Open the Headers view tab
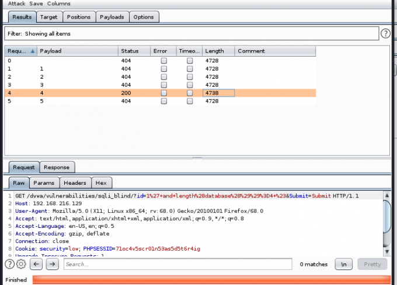Viewport: 397px width, 285px height. pos(75,183)
